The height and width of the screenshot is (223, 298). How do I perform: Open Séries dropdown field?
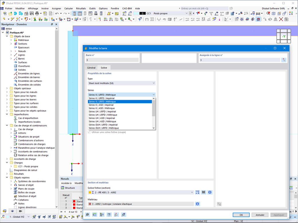click(x=121, y=95)
